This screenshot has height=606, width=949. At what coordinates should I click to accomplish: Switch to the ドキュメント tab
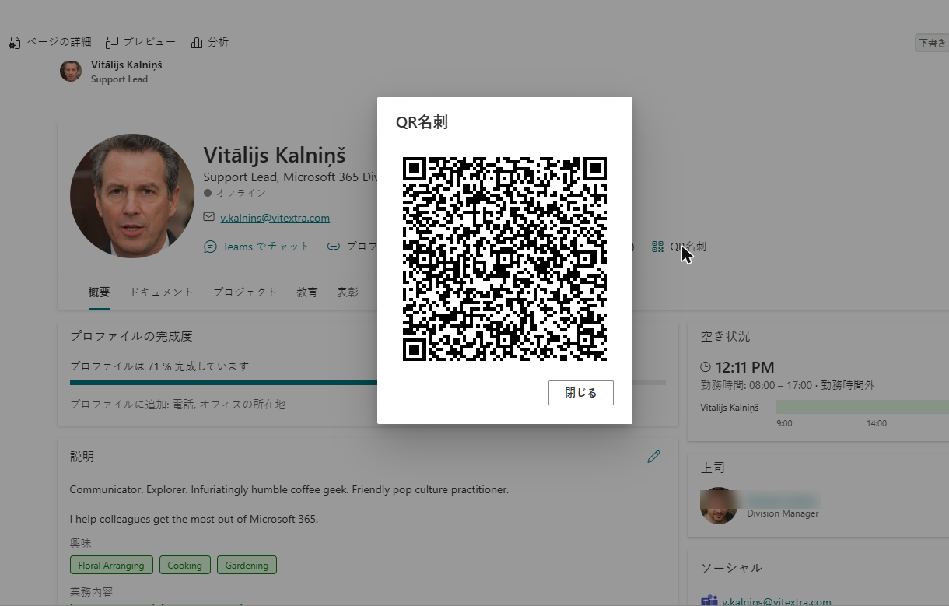pos(161,292)
